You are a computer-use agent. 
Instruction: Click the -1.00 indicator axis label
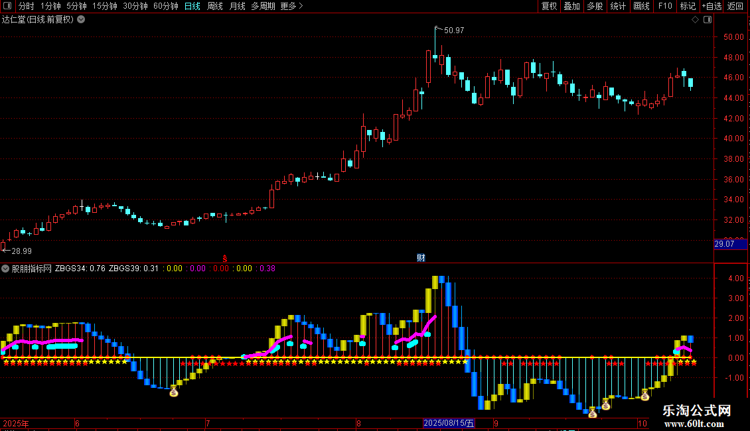coord(734,378)
